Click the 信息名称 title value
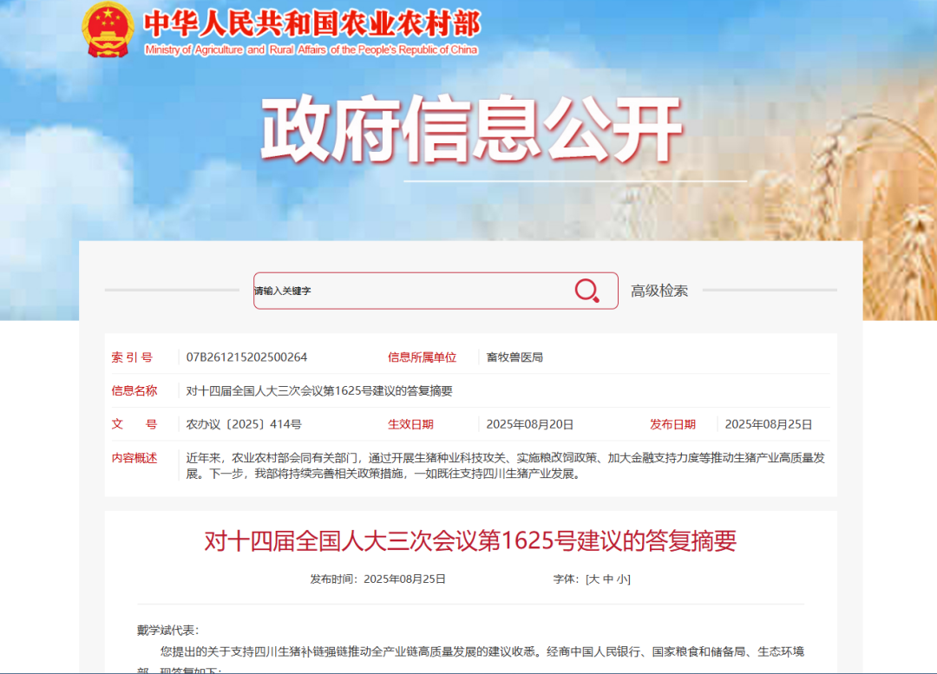This screenshot has height=674, width=937. tap(319, 391)
